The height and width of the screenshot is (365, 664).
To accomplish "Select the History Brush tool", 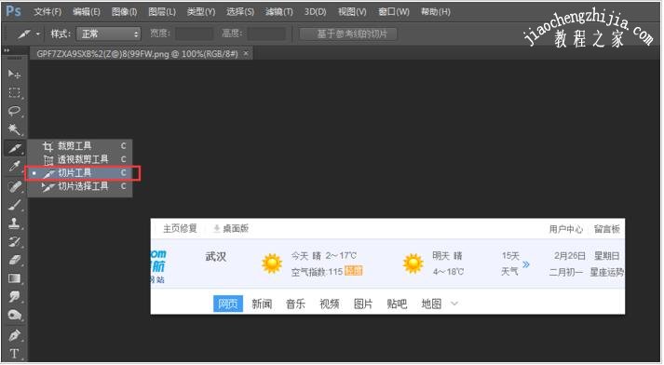I will (14, 242).
